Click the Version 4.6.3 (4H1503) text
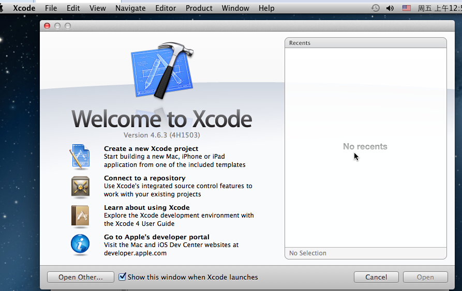This screenshot has height=291, width=462. pyautogui.click(x=162, y=135)
